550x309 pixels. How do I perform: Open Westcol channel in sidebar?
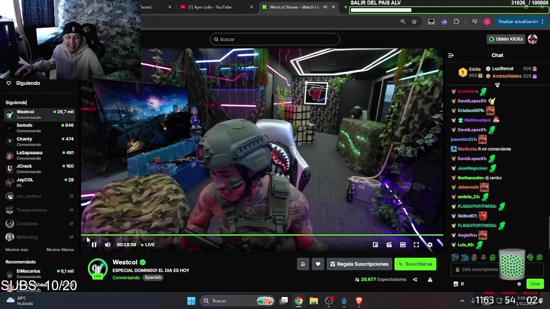40,114
